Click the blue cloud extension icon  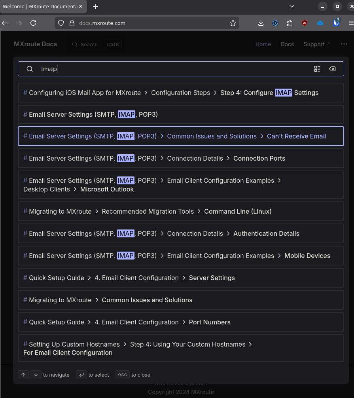[x=320, y=23]
